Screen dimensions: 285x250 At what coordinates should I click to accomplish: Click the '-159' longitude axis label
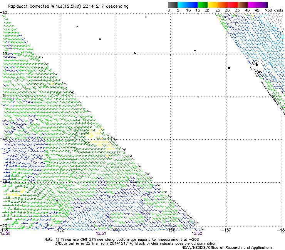click(115, 230)
